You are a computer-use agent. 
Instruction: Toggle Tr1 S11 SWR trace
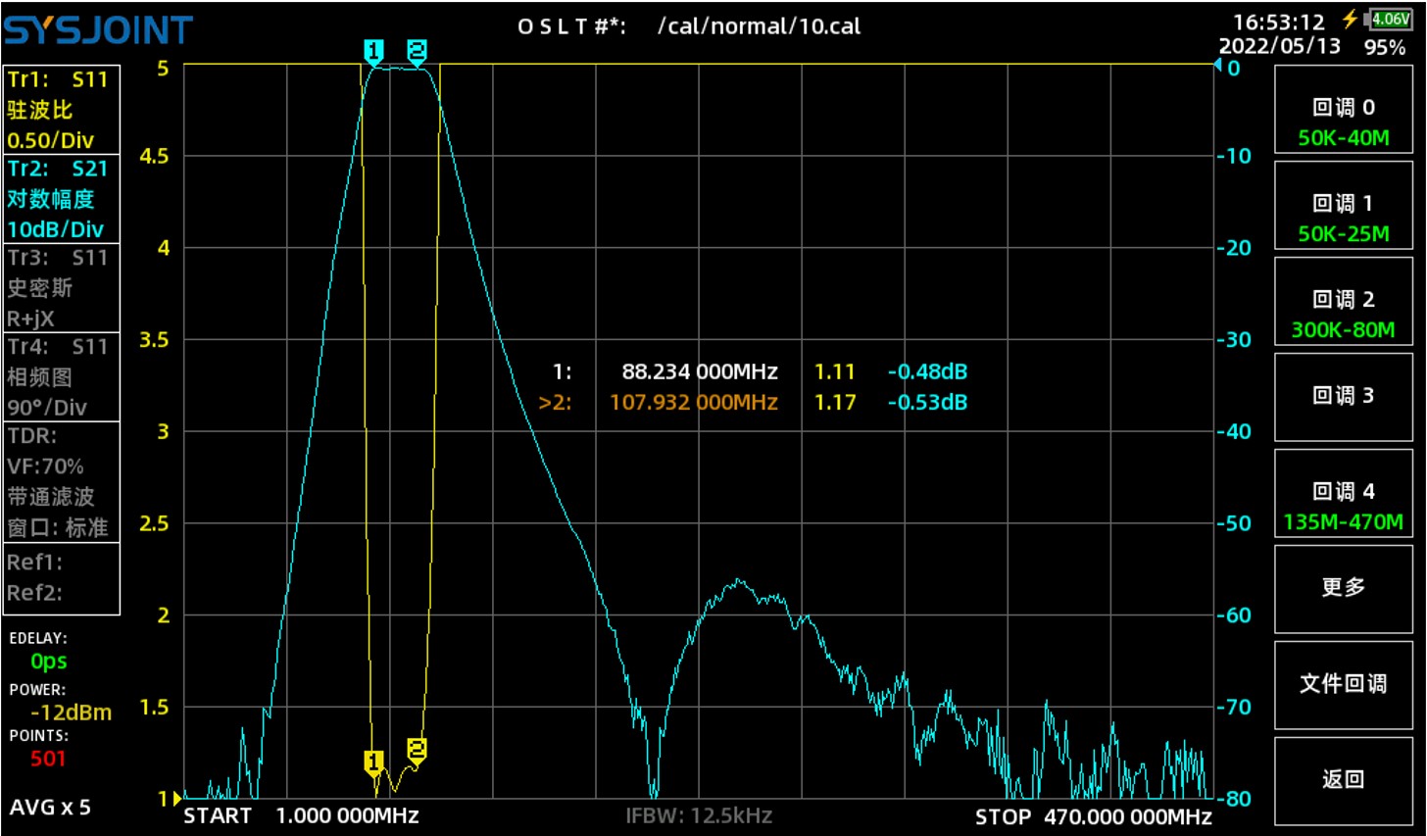click(x=62, y=110)
